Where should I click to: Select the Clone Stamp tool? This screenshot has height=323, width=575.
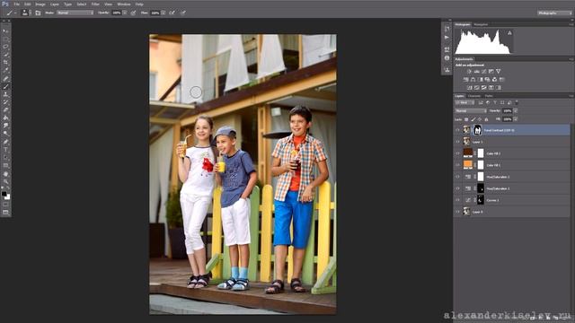click(x=5, y=94)
